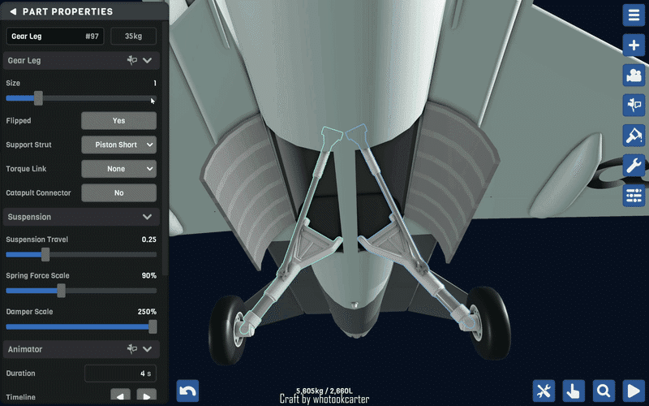Open the Torque Link dropdown

pyautogui.click(x=118, y=169)
